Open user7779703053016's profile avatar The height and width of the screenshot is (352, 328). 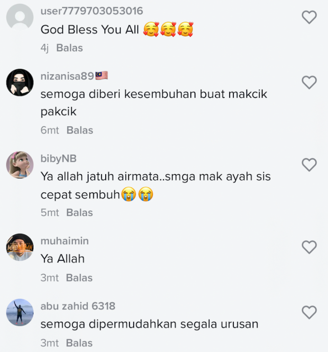coord(20,17)
